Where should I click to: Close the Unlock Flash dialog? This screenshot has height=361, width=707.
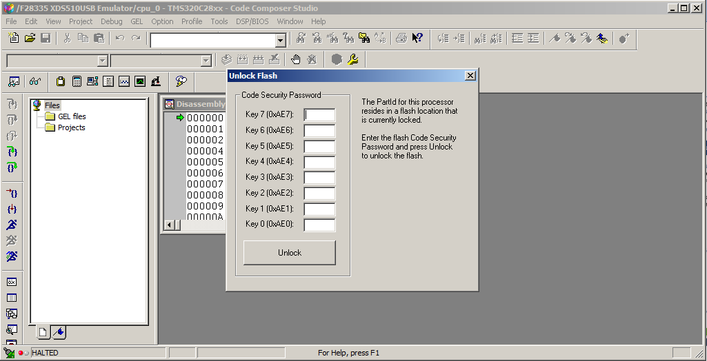click(470, 76)
